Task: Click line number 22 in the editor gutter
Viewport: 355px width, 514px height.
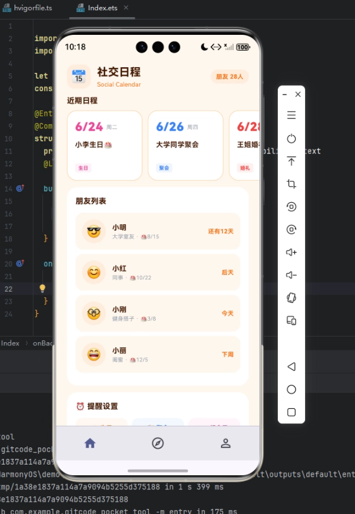Action: 8,289
